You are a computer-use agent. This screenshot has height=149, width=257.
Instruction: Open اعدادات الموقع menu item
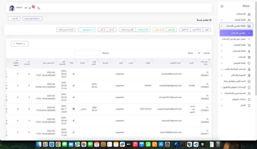click(236, 100)
